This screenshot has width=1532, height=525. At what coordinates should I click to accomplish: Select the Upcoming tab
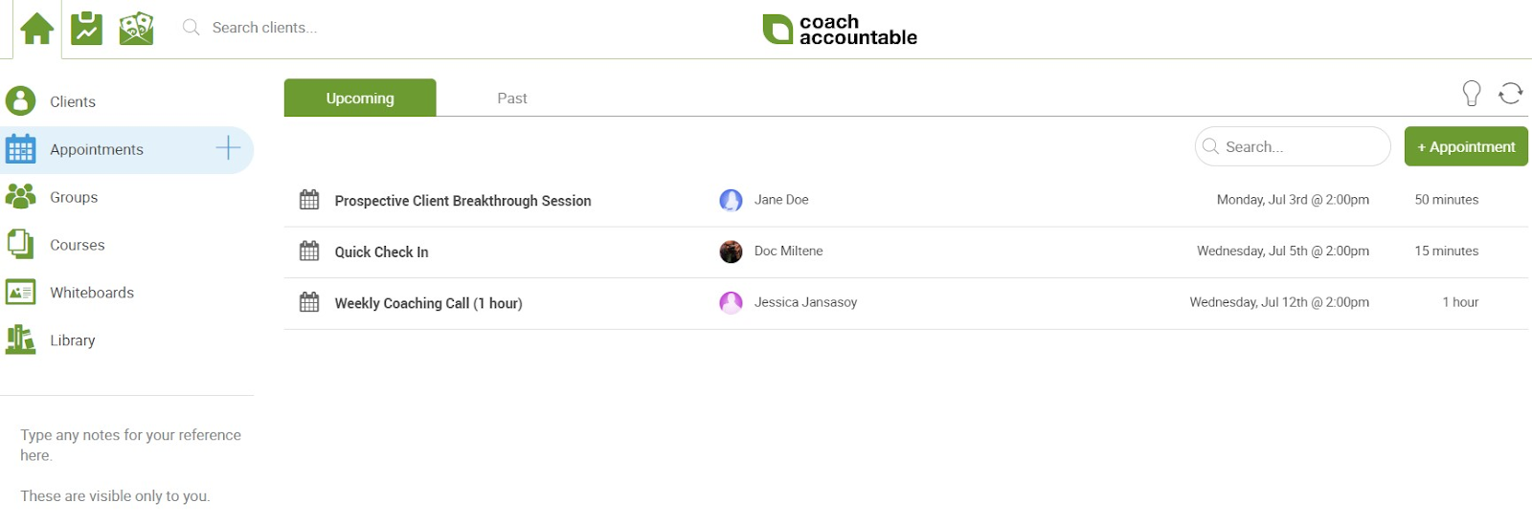pos(360,98)
